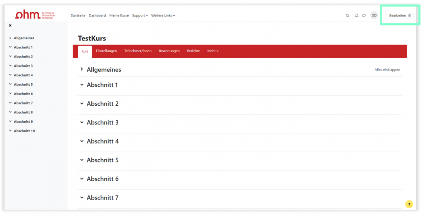424x216 pixels.
Task: Select Abschnitt 10 in the sidebar index
Action: tap(24, 131)
